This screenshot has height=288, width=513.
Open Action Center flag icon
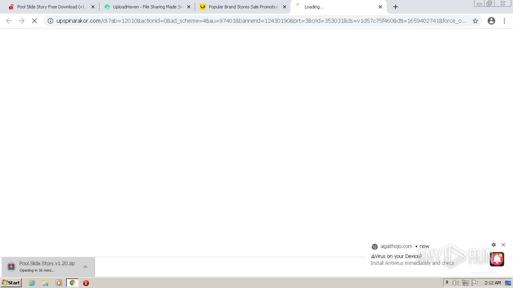(475, 283)
